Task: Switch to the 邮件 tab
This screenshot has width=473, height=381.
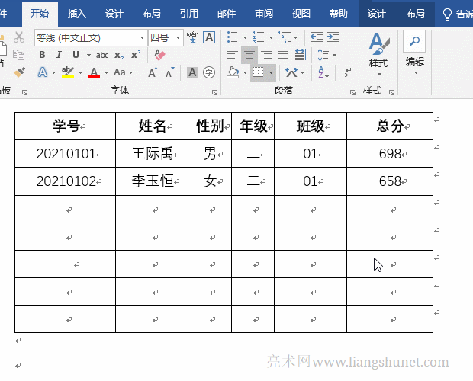Action: pyautogui.click(x=227, y=14)
